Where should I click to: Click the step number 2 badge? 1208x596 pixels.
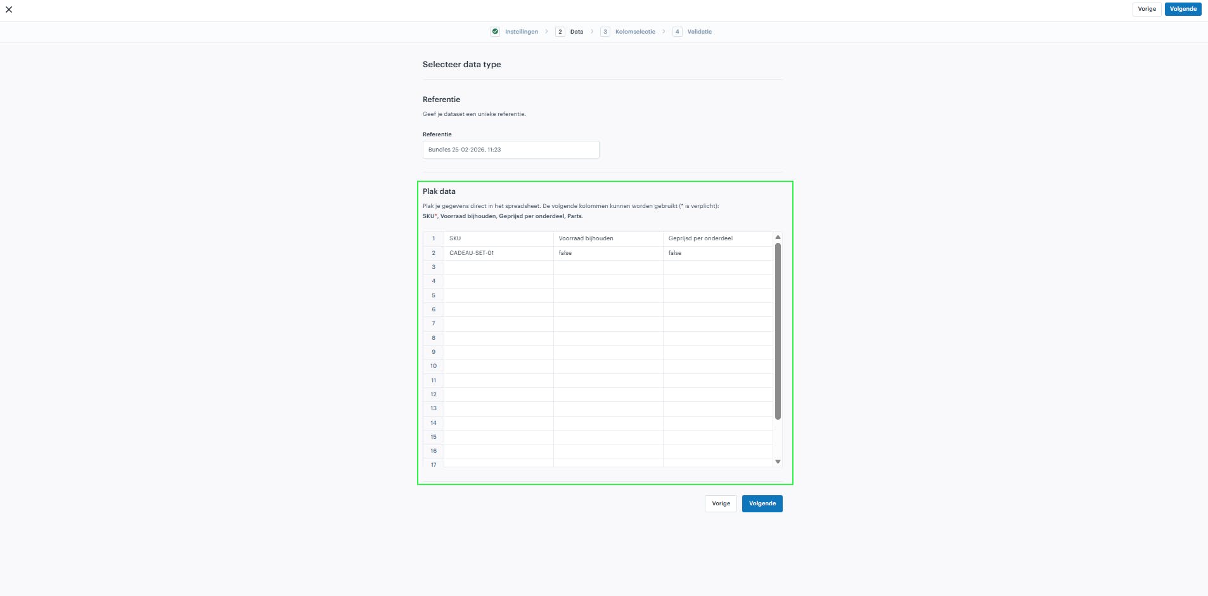coord(560,32)
